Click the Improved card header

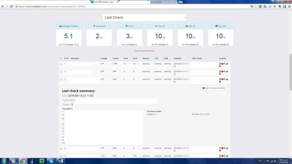tap(99, 26)
